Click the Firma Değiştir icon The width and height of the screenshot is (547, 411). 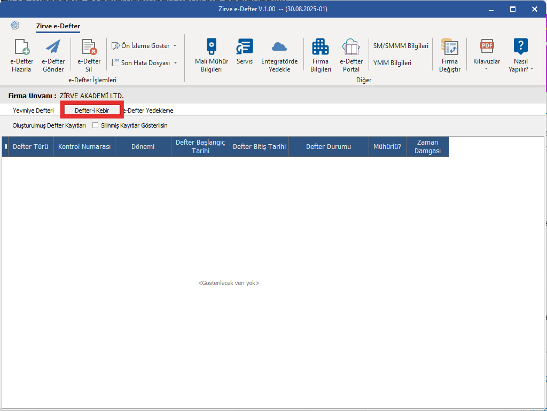click(450, 47)
